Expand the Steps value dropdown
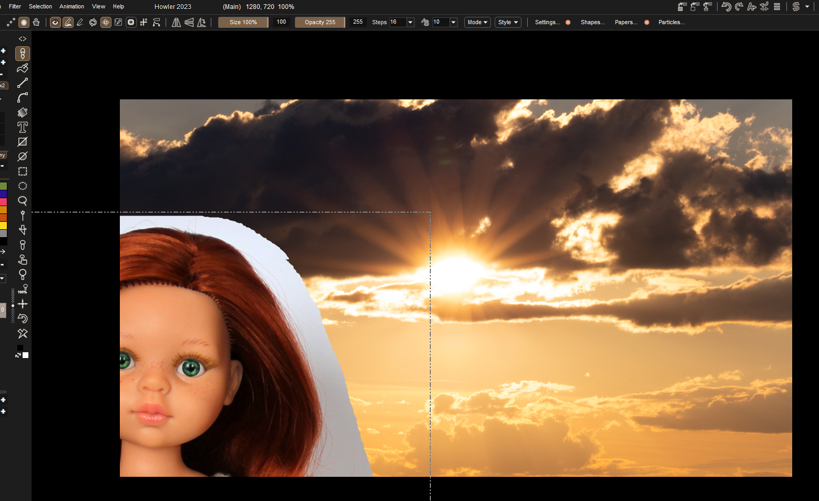This screenshot has height=501, width=819. pyautogui.click(x=410, y=22)
